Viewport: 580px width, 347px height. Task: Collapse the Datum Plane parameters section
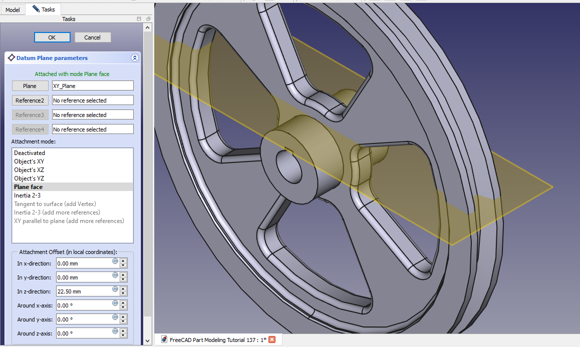point(135,58)
